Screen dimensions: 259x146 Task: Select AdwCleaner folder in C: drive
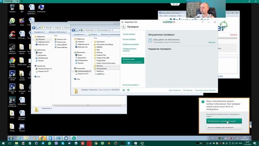pyautogui.click(x=100, y=42)
